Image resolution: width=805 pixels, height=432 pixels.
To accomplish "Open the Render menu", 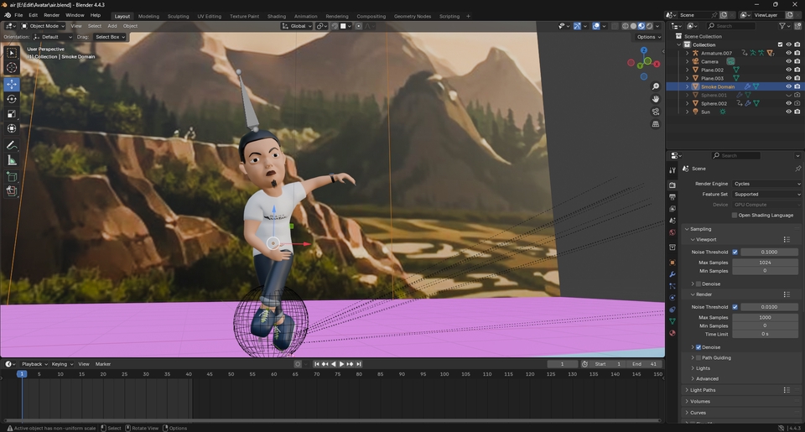I will tap(51, 15).
